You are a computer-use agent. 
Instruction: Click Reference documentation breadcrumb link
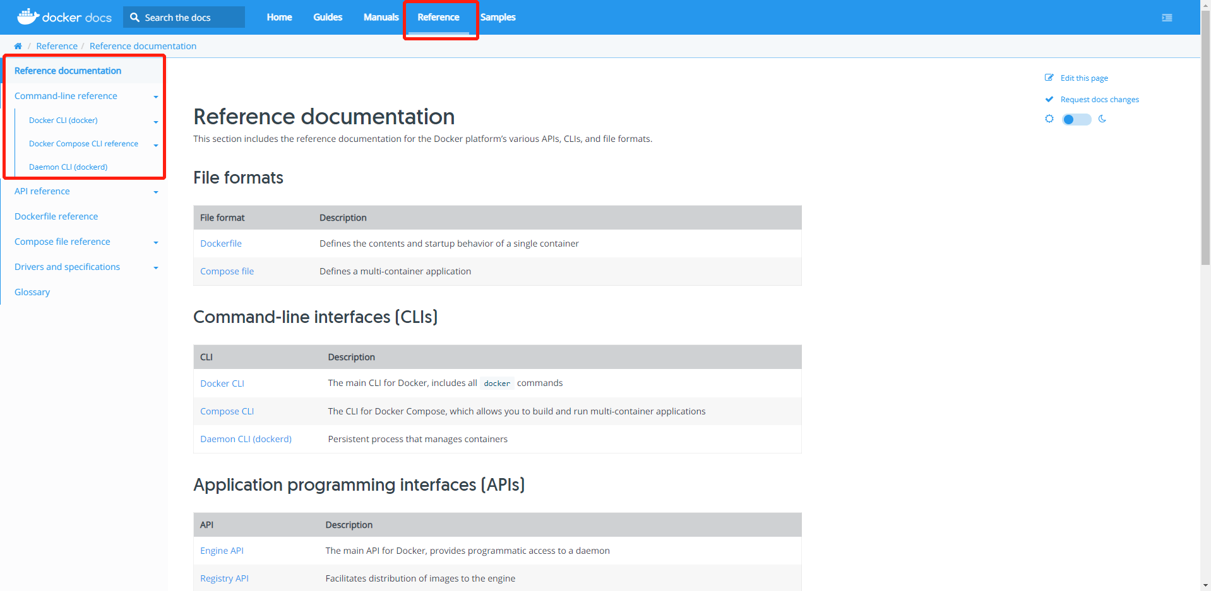click(143, 46)
